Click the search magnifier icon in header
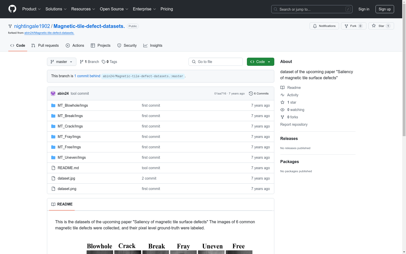 tap(276, 9)
